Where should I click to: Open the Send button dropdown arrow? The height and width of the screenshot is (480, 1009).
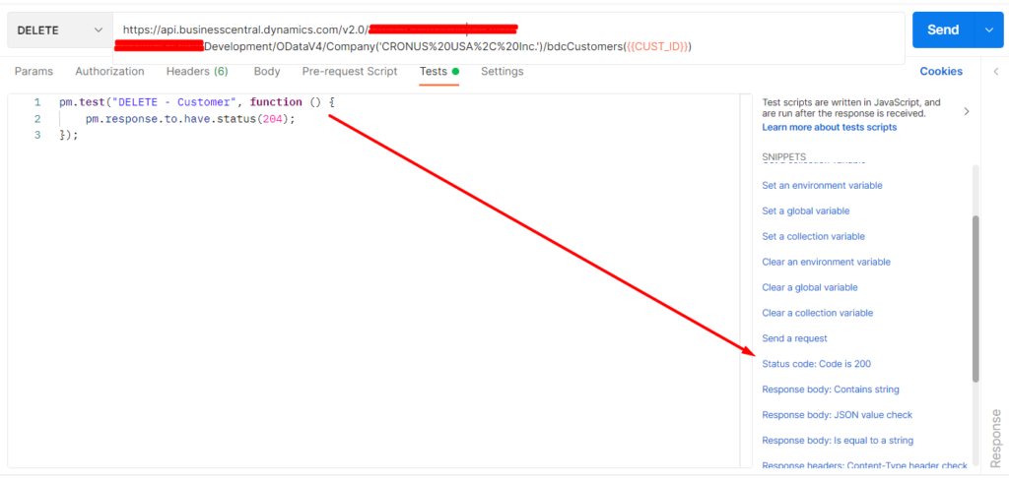click(989, 30)
